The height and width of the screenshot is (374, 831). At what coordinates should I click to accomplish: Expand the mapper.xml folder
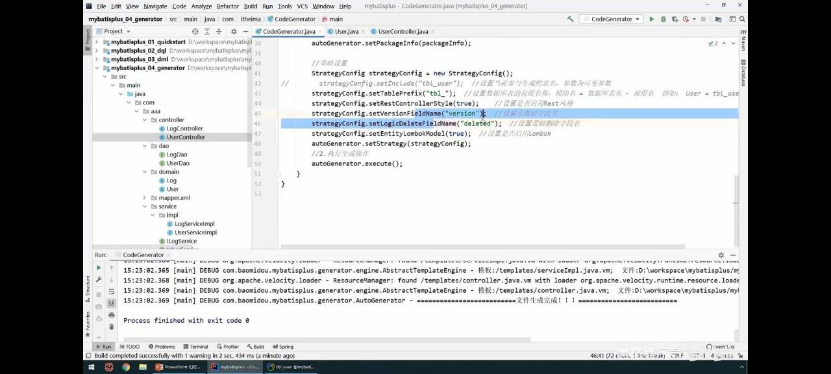pyautogui.click(x=145, y=198)
